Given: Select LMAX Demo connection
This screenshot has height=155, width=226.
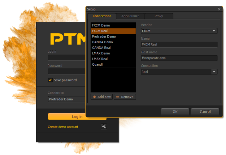Looking at the screenshot, I should [113, 53].
